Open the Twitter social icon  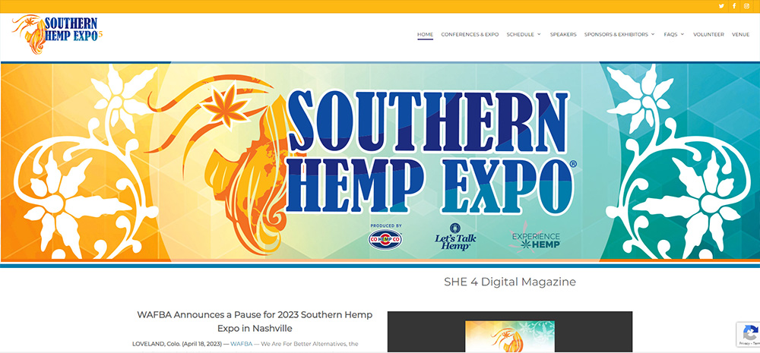721,6
